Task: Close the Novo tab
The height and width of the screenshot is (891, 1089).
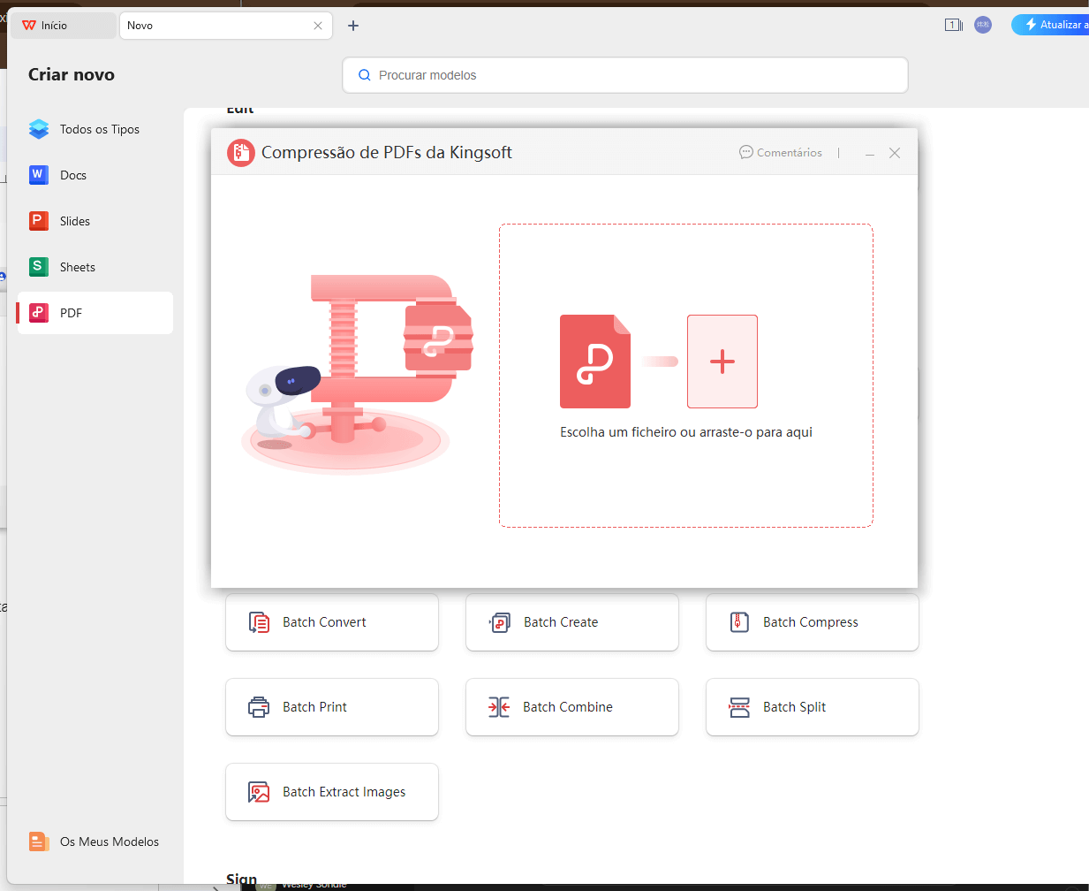Action: click(x=318, y=26)
